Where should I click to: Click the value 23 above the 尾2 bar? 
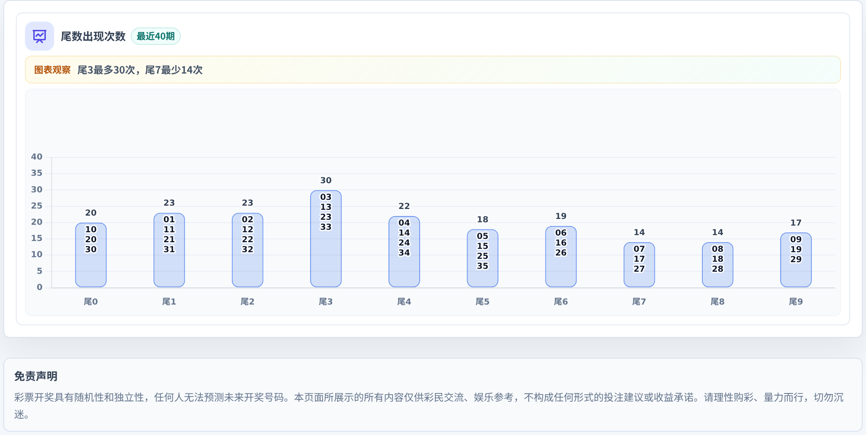[x=247, y=203]
